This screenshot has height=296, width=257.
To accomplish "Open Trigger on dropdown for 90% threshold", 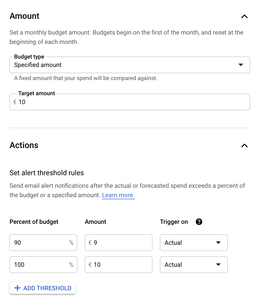I will (x=194, y=243).
